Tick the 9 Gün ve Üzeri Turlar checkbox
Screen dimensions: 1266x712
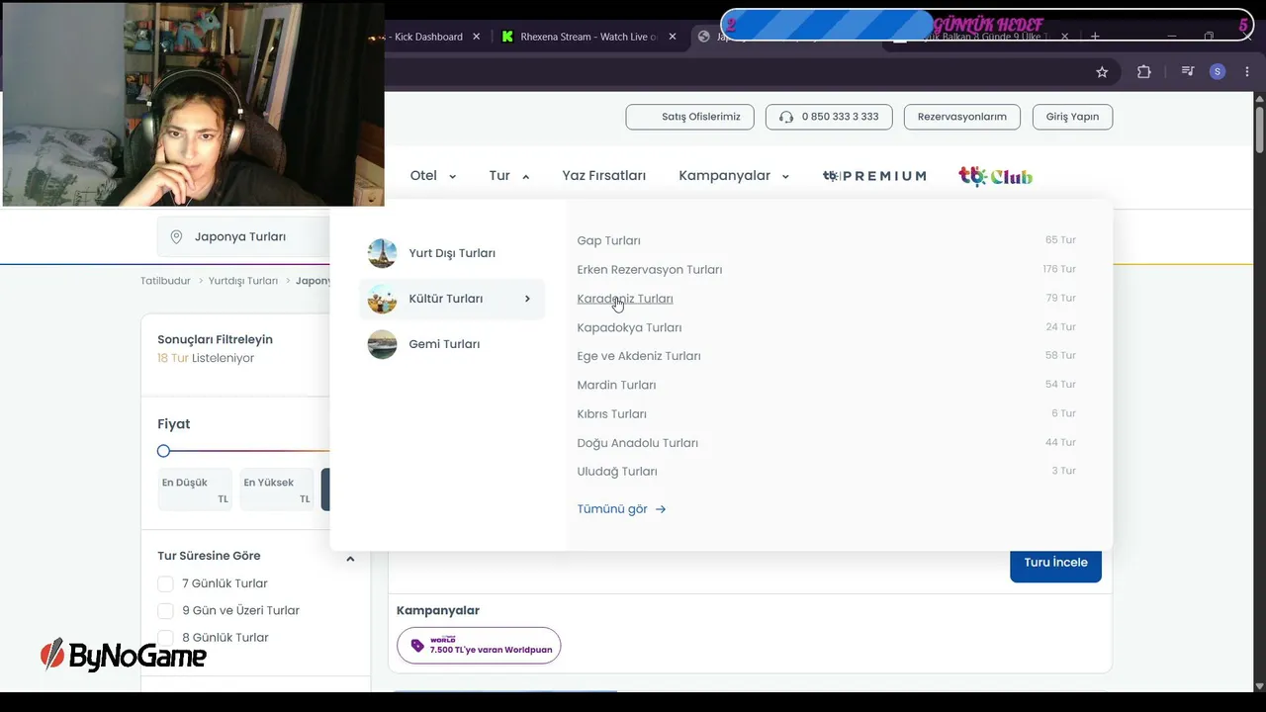[165, 611]
